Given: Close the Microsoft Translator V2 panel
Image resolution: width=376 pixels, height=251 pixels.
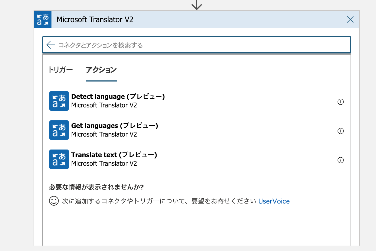Looking at the screenshot, I should tap(350, 19).
